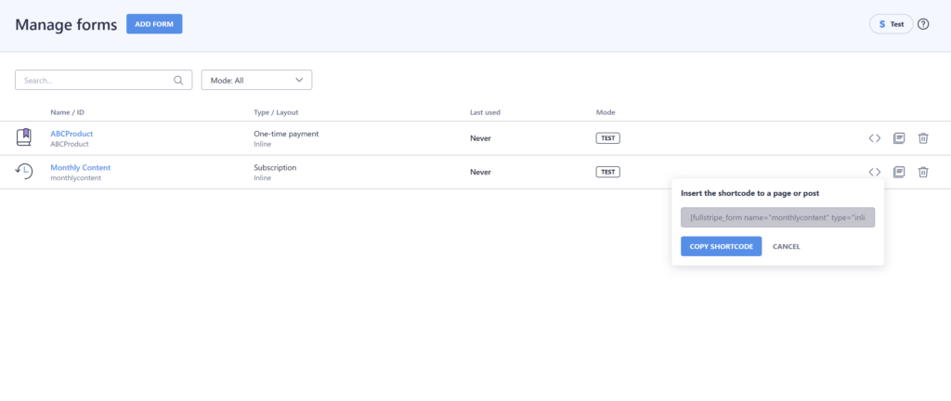This screenshot has height=401, width=951.
Task: Cancel the shortcode popup
Action: point(786,246)
